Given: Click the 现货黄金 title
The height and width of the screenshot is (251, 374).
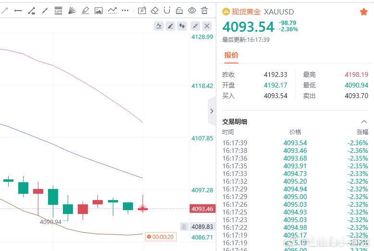Looking at the screenshot, I should (x=246, y=12).
